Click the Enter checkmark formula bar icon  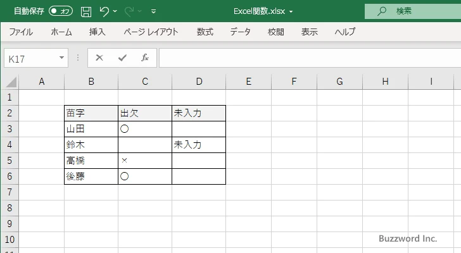(122, 58)
